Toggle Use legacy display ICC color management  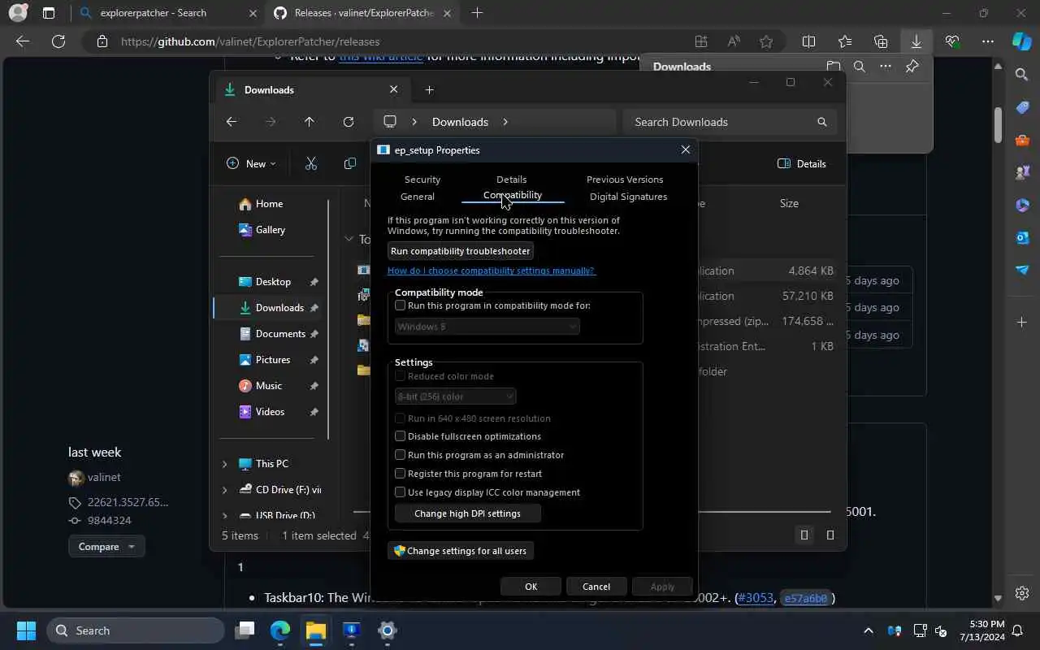click(x=400, y=492)
